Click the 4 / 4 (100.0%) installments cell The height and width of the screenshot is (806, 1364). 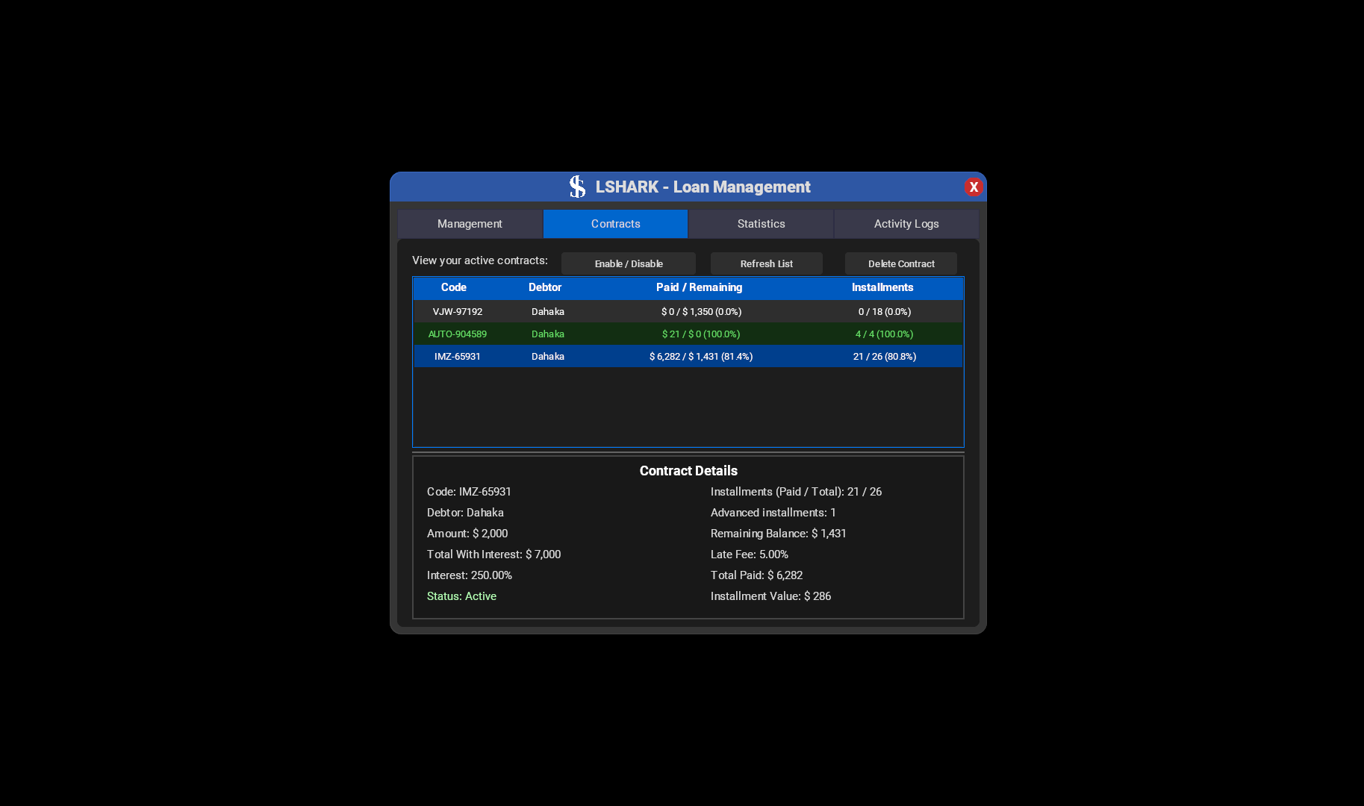885,334
